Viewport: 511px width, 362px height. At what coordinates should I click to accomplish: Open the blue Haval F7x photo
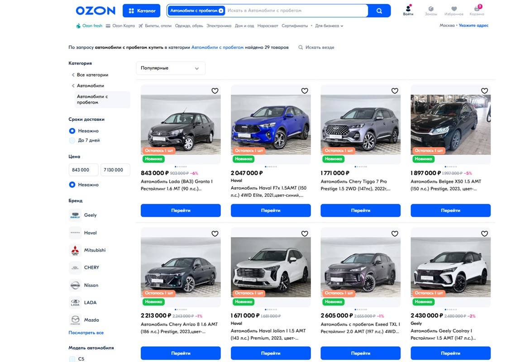tap(271, 125)
